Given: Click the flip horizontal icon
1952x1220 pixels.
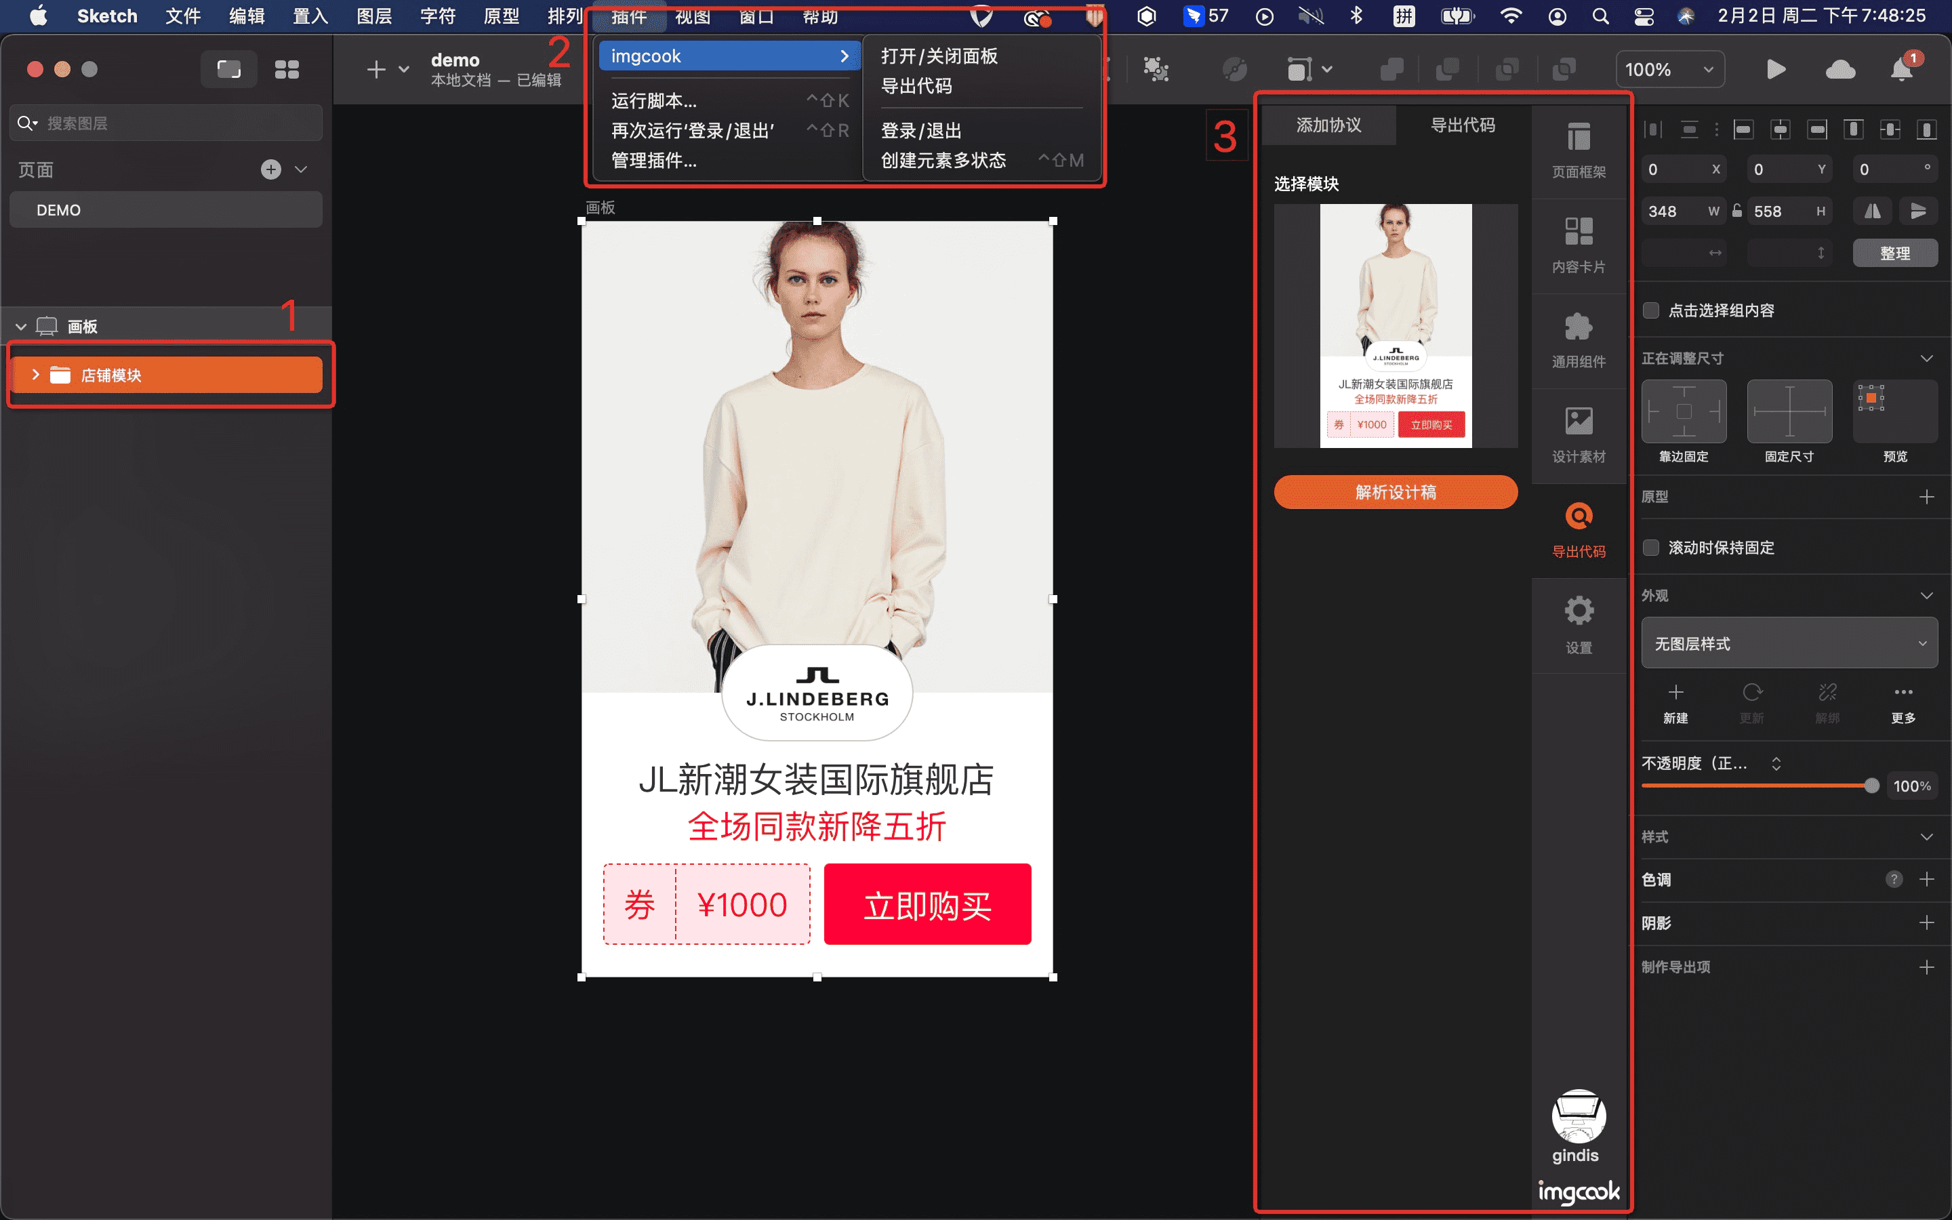Looking at the screenshot, I should pos(1873,211).
